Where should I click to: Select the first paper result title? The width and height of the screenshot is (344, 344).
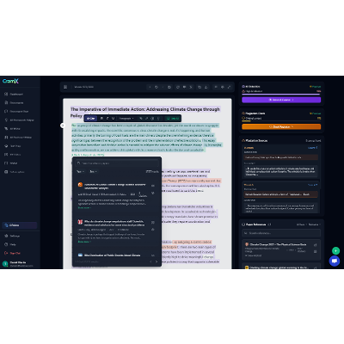115,187
